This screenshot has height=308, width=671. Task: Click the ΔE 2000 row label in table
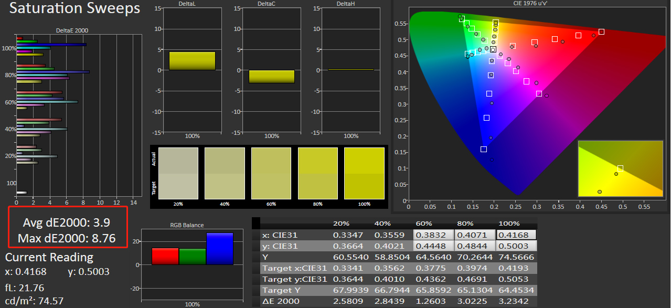click(x=281, y=301)
